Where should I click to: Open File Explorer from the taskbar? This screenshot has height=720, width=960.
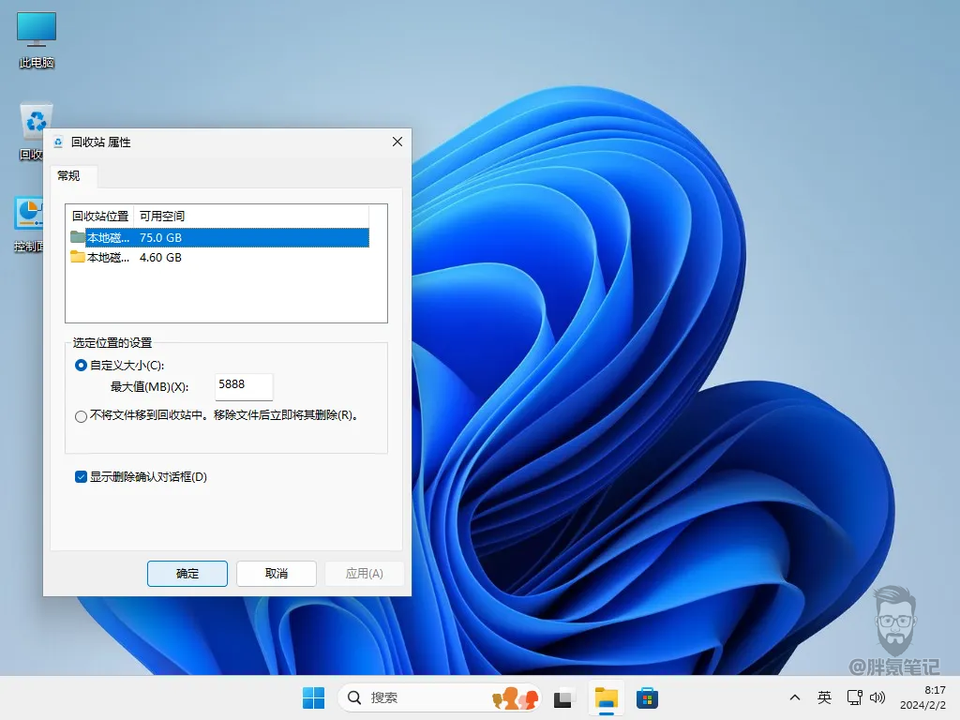coord(607,697)
